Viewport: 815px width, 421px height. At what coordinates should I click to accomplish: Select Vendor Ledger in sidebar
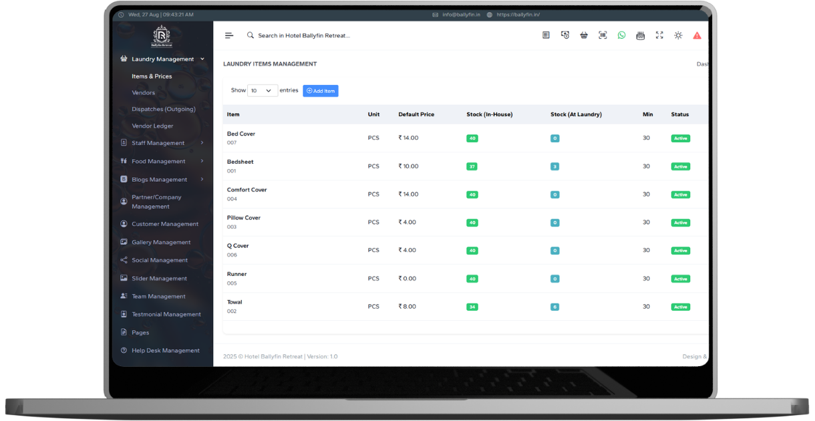click(152, 126)
